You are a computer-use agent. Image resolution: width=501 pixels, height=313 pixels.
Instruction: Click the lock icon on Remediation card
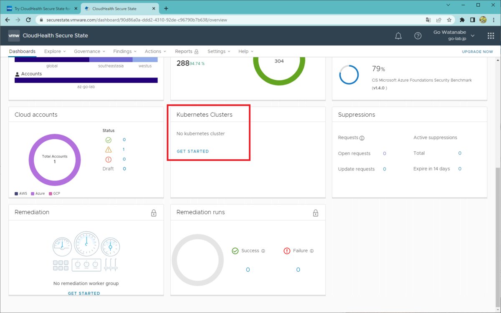154,213
